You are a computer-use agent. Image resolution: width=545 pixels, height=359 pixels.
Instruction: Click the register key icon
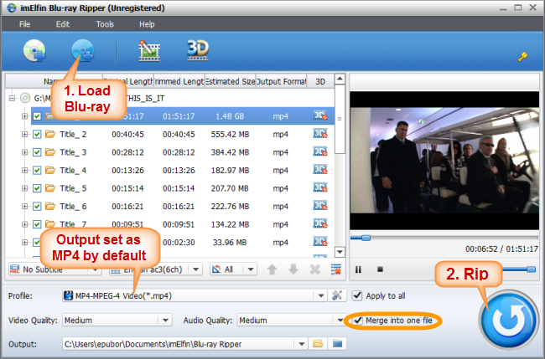coord(522,56)
